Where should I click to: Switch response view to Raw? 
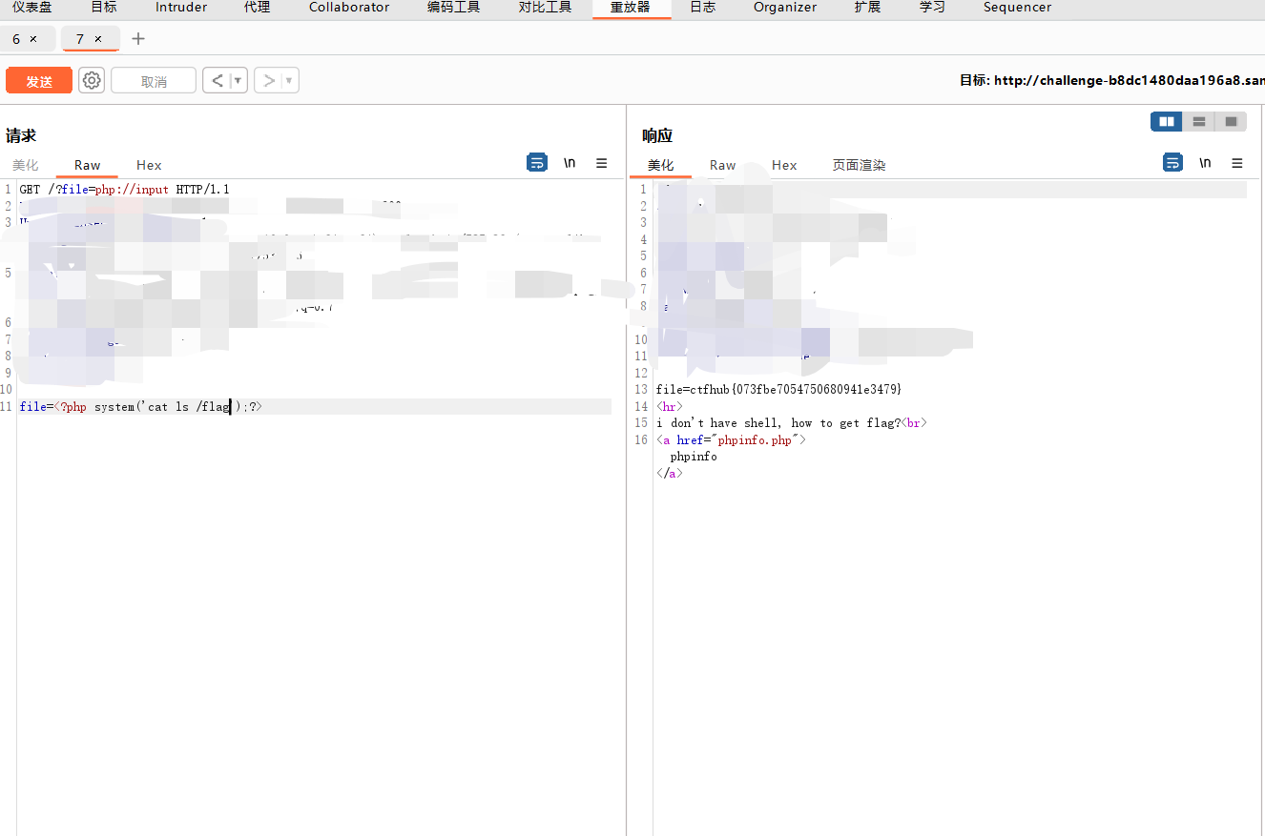point(722,165)
